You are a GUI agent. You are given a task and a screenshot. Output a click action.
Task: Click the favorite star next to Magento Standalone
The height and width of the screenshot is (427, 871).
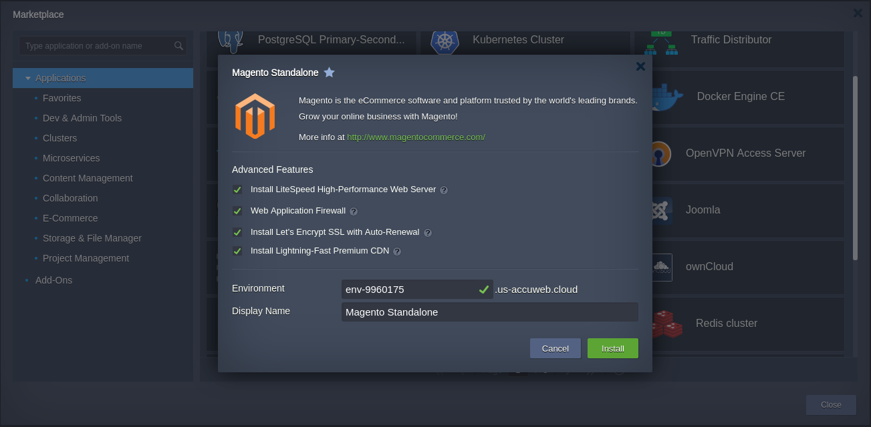tap(329, 72)
